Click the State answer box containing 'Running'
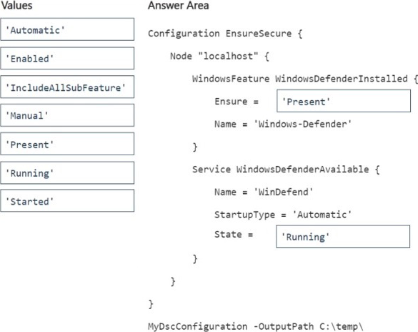This screenshot has height=332, width=418. pyautogui.click(x=343, y=236)
